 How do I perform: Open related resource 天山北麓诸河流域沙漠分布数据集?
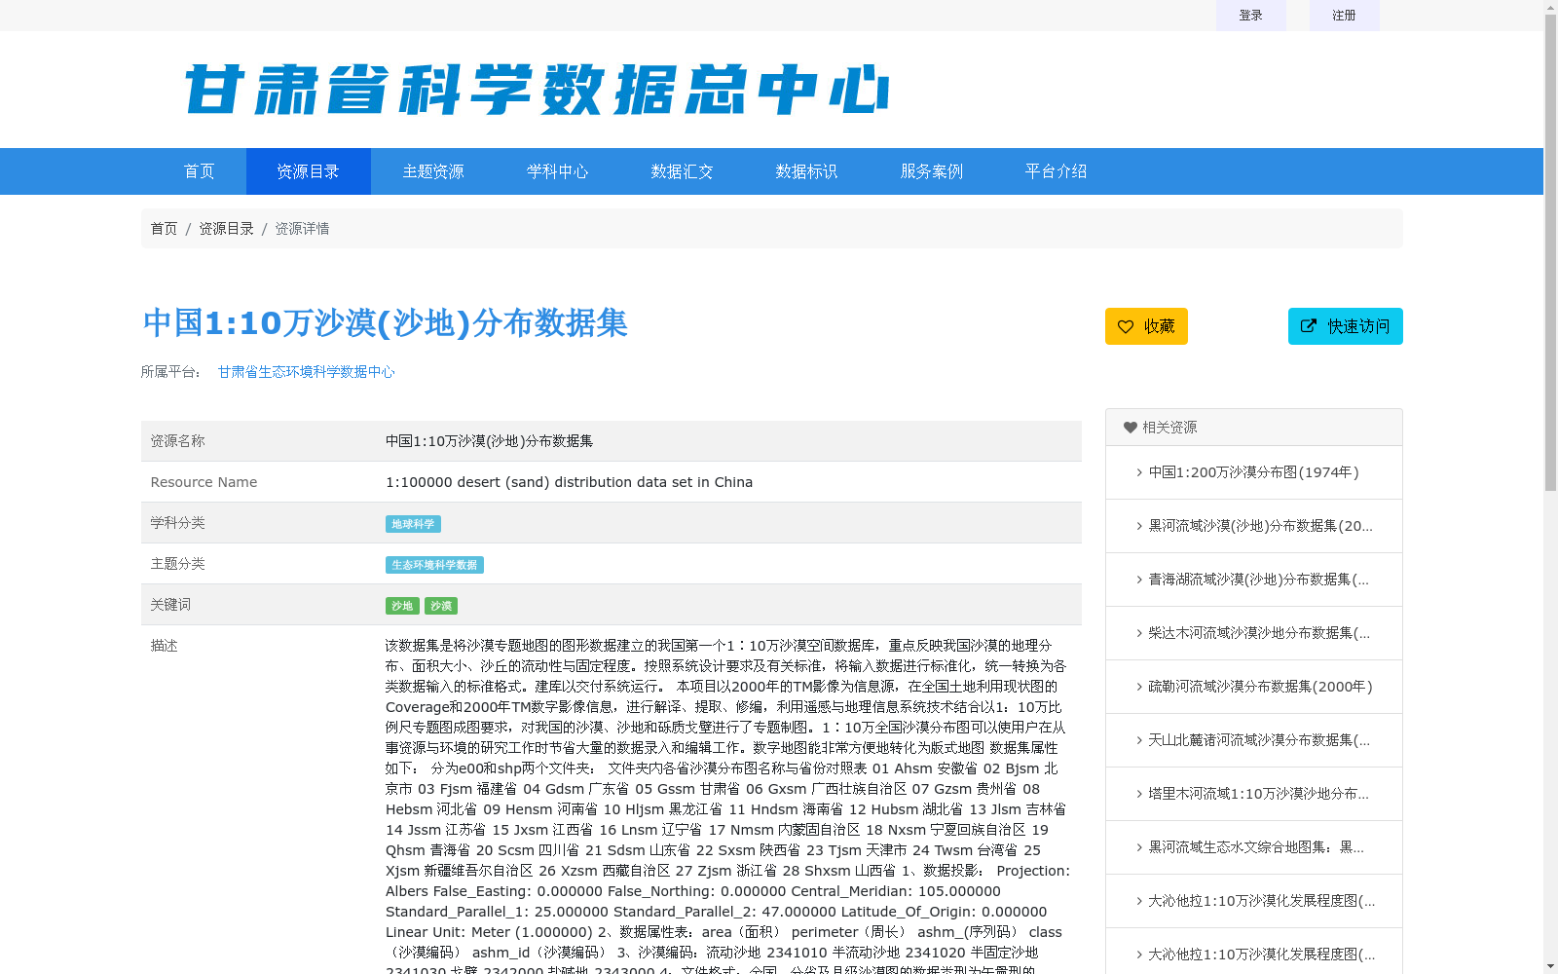coord(1259,740)
